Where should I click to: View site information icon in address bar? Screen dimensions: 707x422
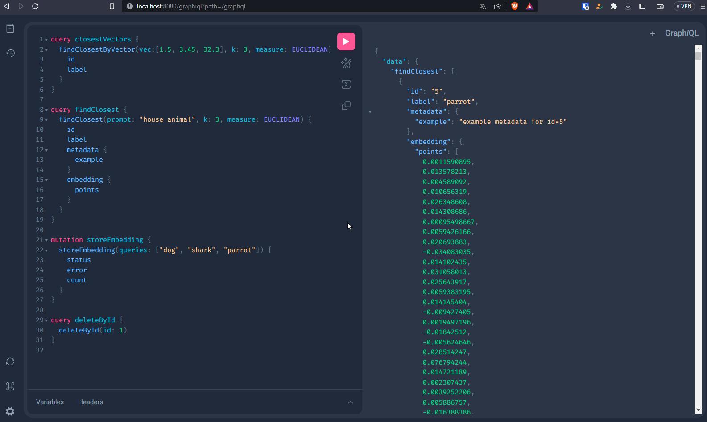point(130,6)
